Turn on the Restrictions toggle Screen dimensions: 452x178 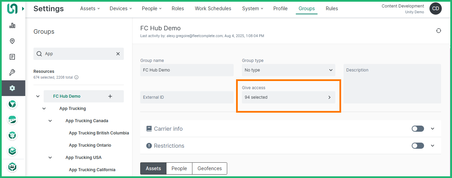(418, 146)
